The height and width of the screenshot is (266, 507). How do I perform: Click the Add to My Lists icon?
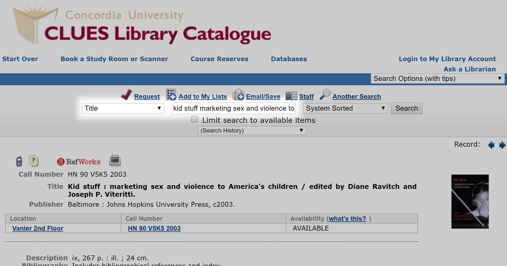pos(171,95)
